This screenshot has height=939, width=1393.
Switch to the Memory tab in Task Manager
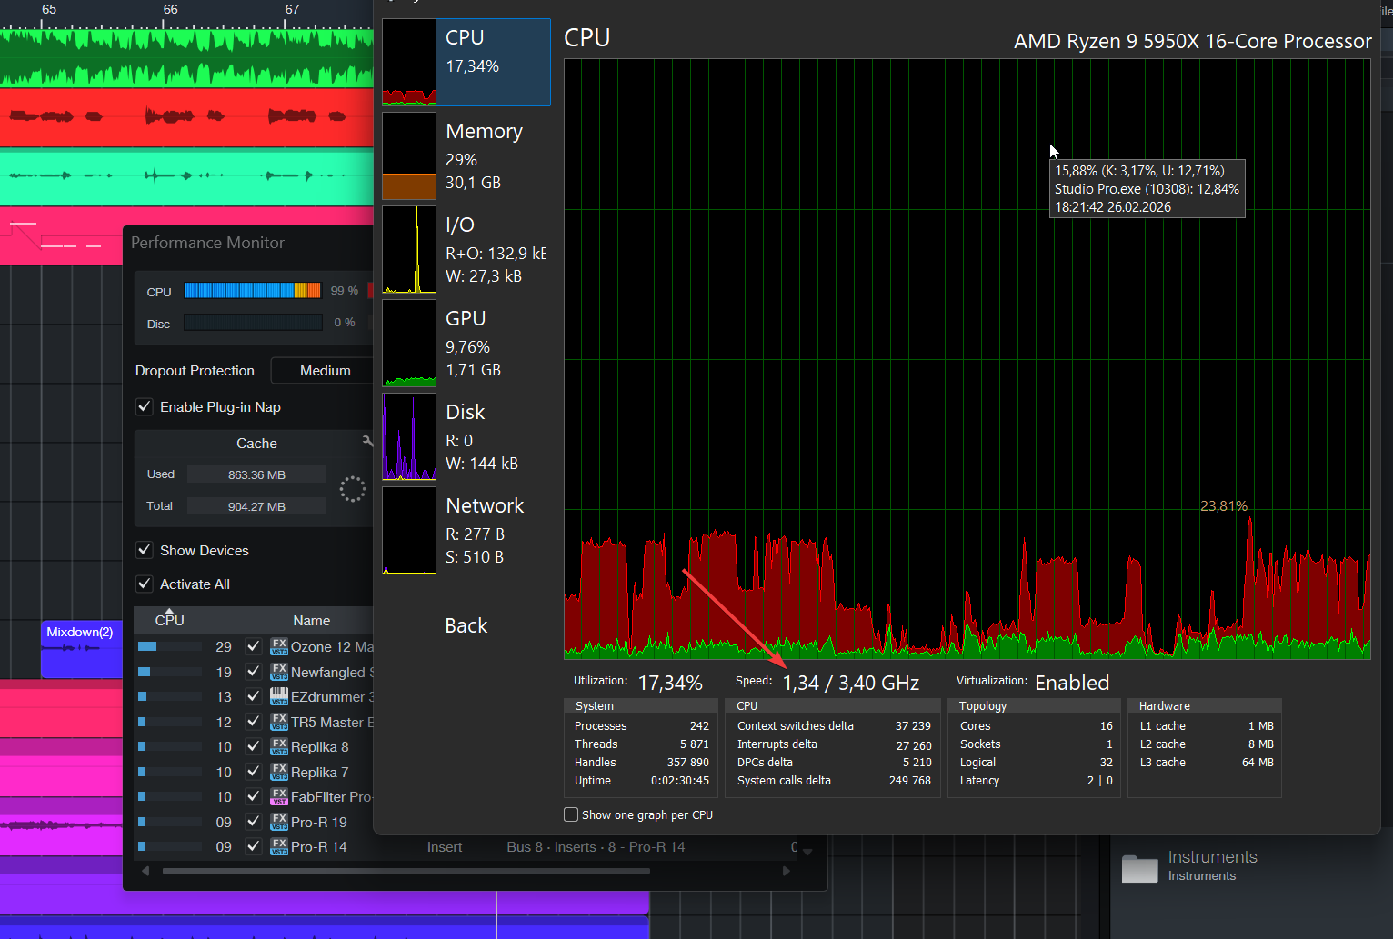click(x=466, y=155)
